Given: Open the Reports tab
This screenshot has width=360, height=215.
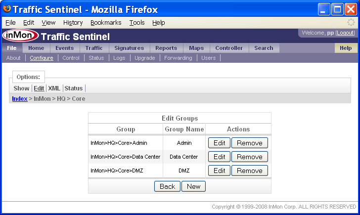Looking at the screenshot, I should tap(166, 48).
